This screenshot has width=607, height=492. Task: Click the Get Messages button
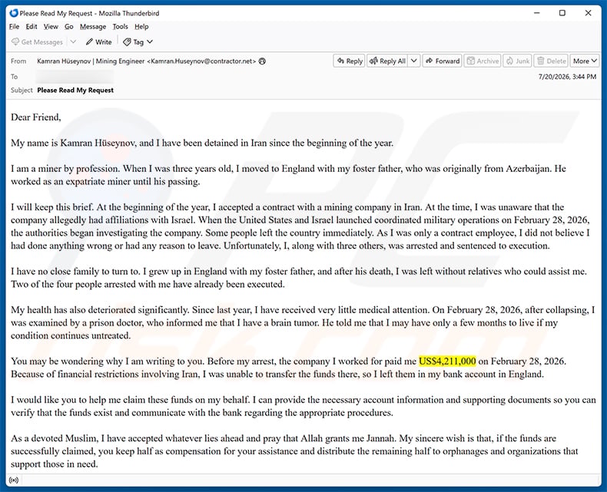pyautogui.click(x=37, y=41)
